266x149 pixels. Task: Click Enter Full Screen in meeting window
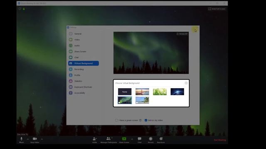217,9
